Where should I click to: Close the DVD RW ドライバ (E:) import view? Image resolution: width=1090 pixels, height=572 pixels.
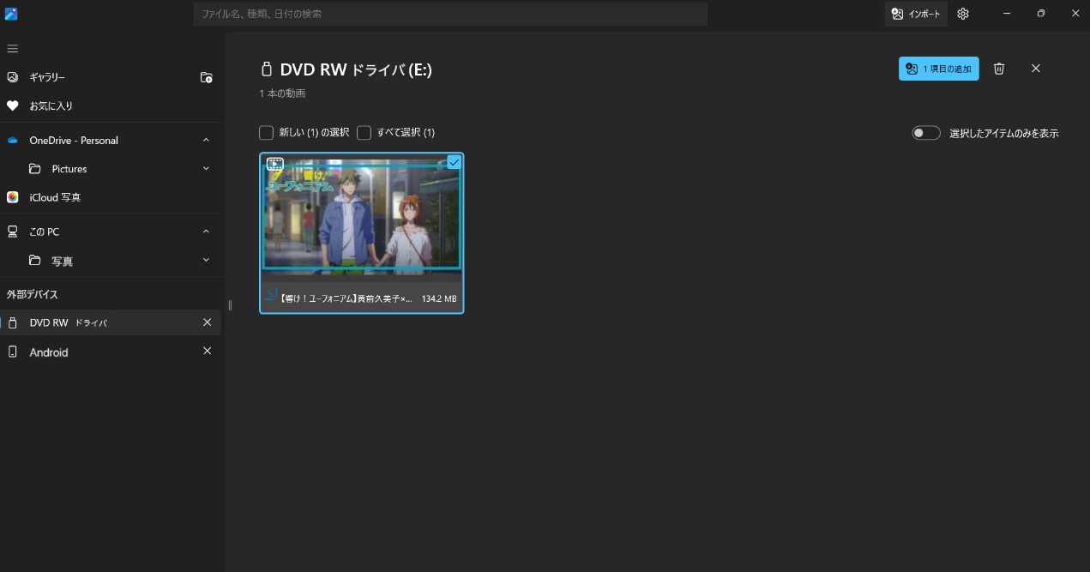coord(1036,69)
